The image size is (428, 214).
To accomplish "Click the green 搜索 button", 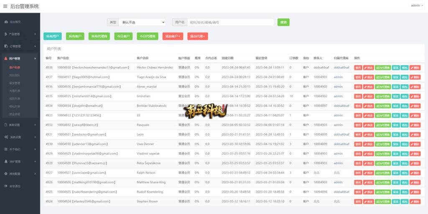I will point(283,22).
